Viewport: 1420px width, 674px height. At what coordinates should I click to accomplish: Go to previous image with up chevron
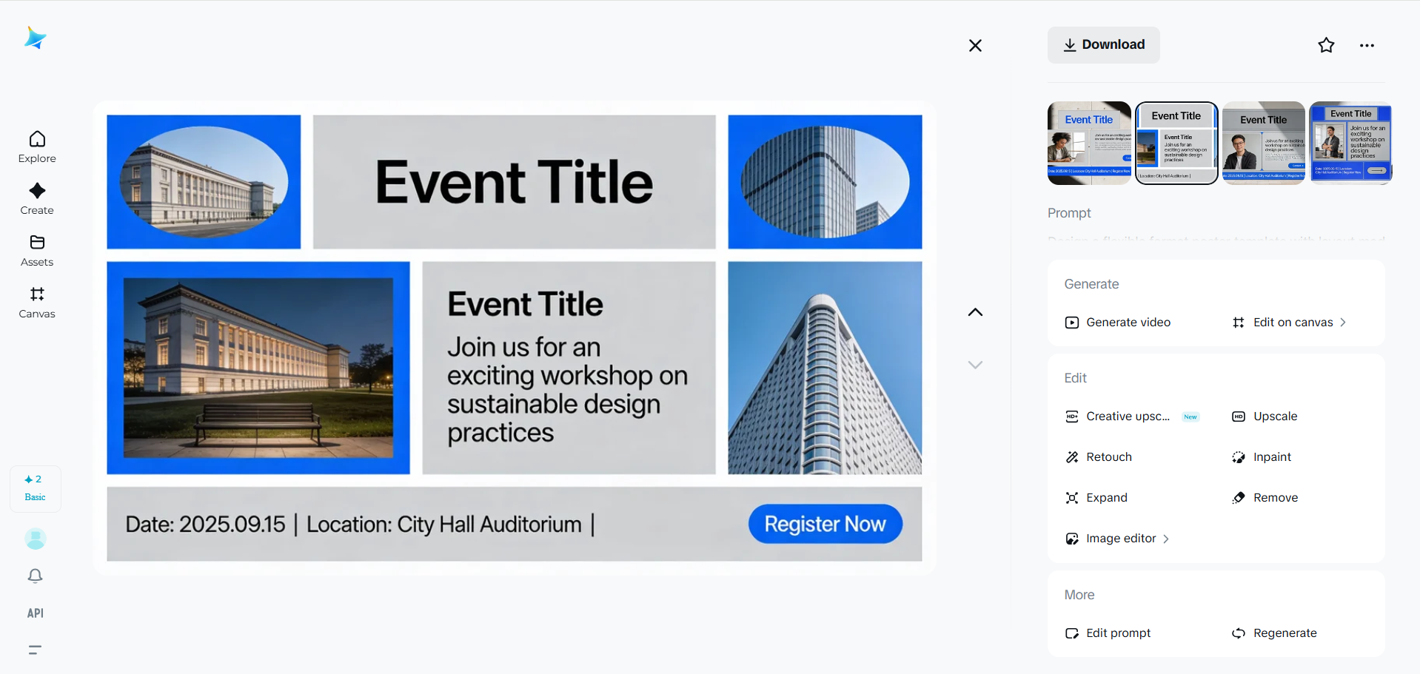[975, 312]
